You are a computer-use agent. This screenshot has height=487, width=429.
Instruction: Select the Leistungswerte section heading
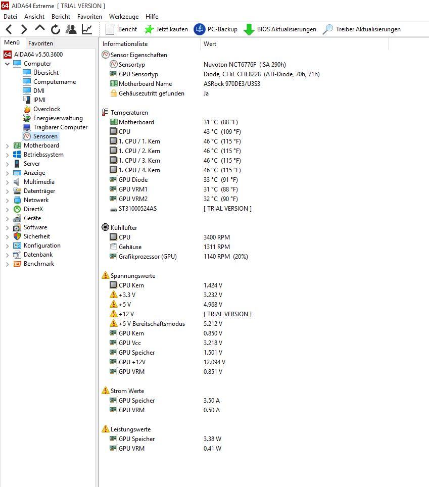tap(126, 429)
